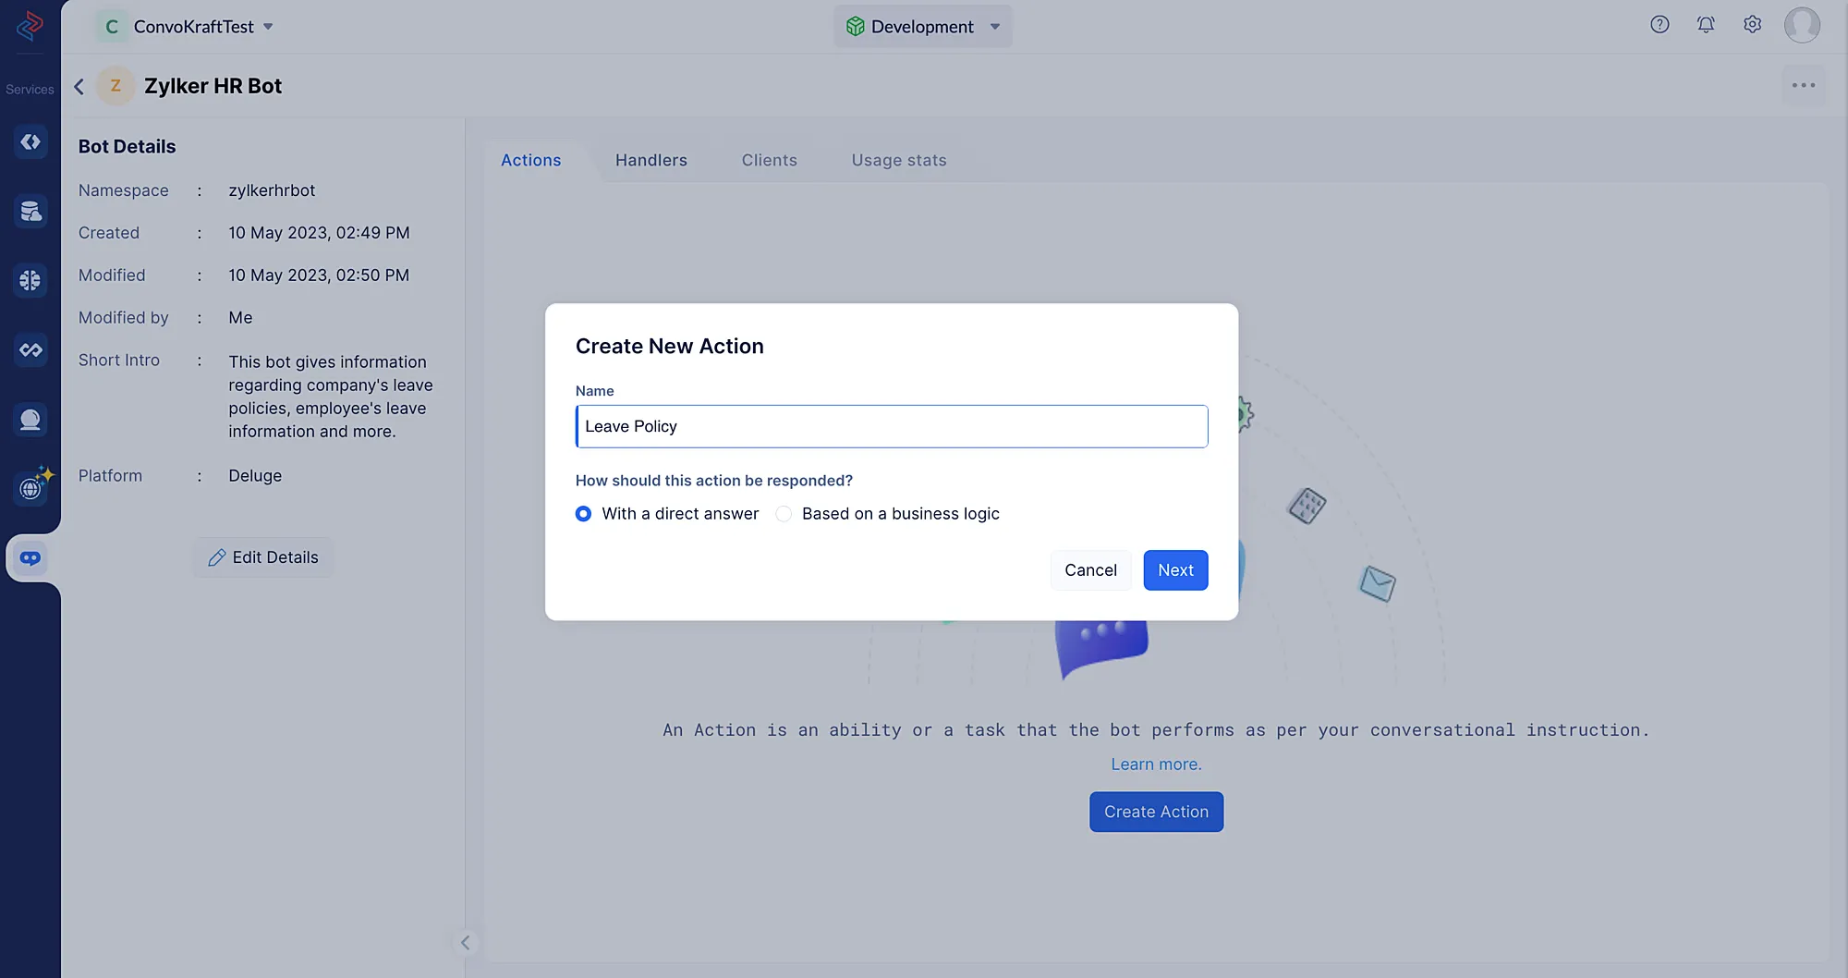
Task: Collapse the Bot Details side panel
Action: 465,942
